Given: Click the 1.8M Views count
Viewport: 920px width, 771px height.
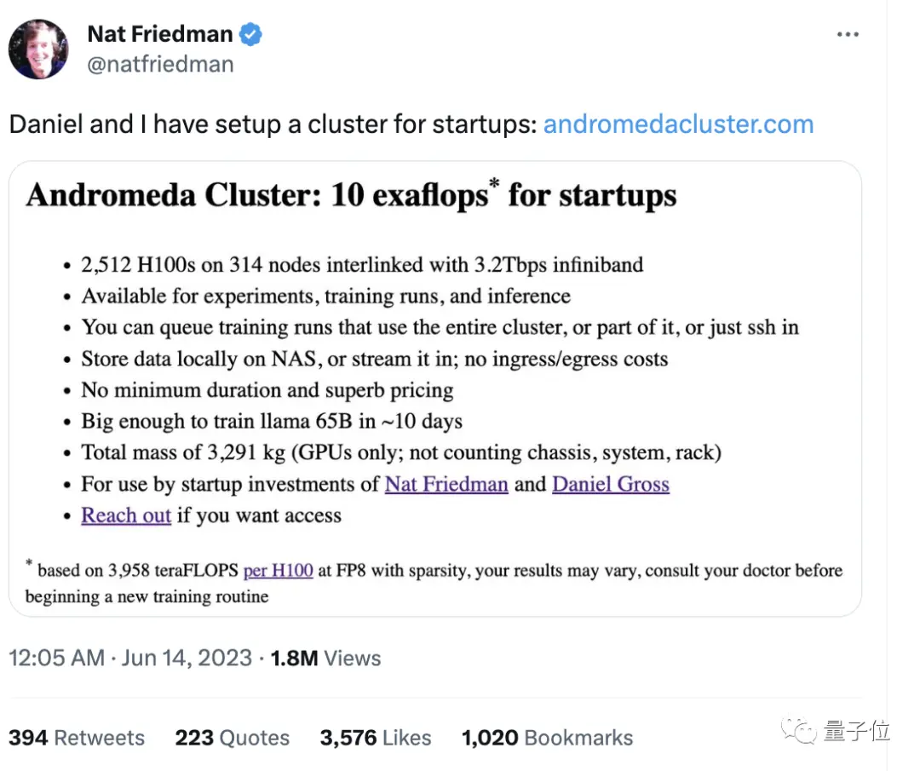Looking at the screenshot, I should [x=325, y=658].
